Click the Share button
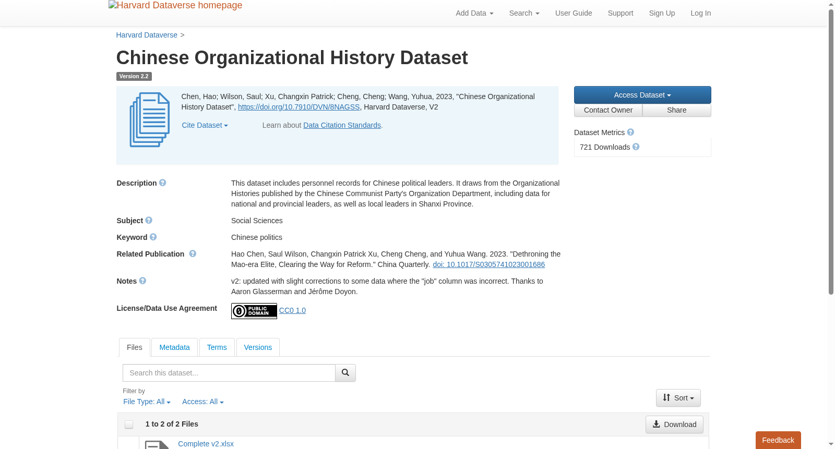Viewport: 835px width, 449px height. pos(677,110)
